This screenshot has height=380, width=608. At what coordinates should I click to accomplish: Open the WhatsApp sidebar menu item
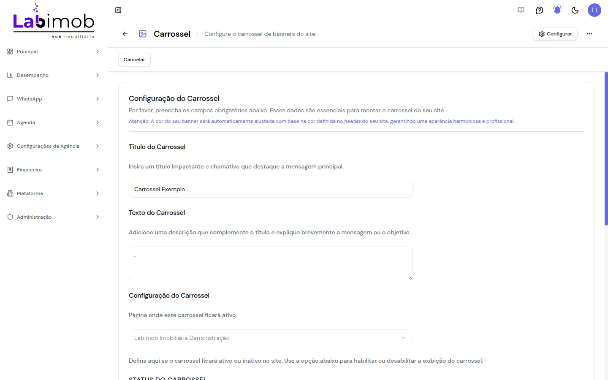[x=54, y=99]
